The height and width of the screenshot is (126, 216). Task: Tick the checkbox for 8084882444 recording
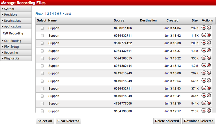click(42, 66)
